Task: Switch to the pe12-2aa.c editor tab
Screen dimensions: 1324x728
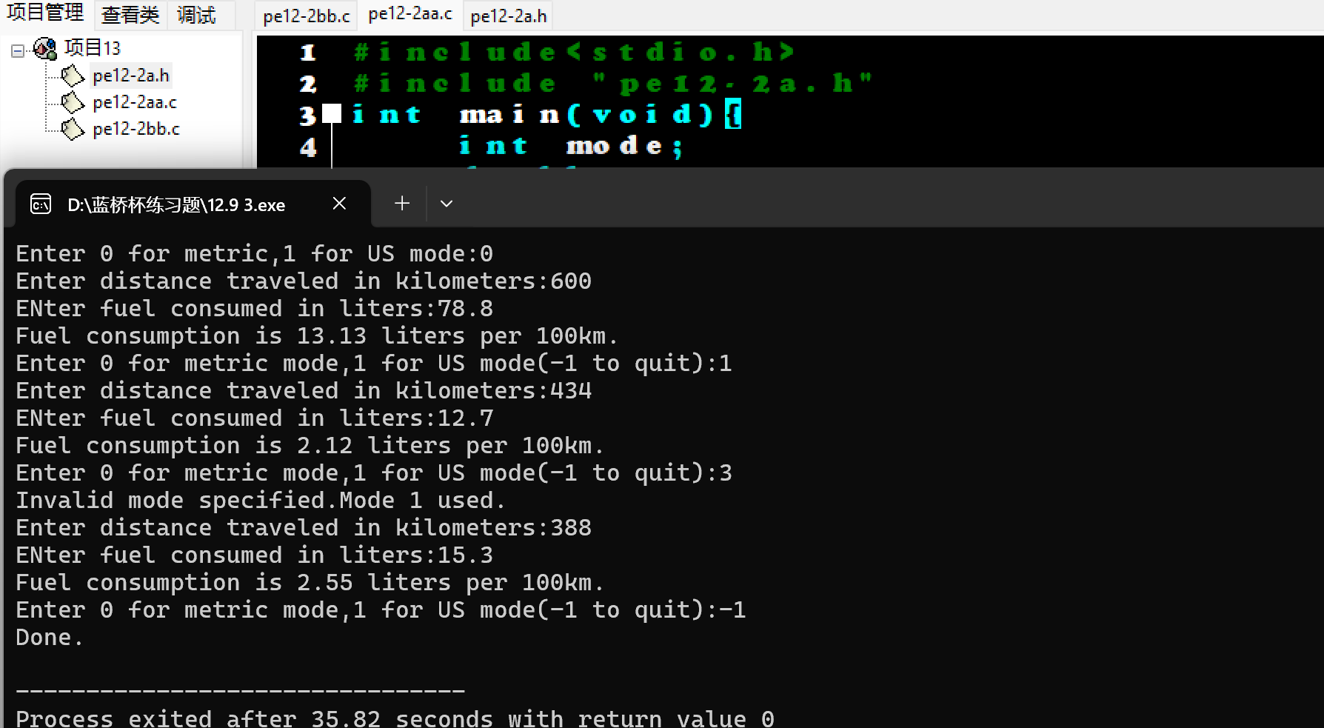Action: (410, 14)
